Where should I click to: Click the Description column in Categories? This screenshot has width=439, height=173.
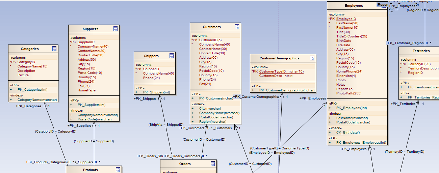pyautogui.click(x=26, y=71)
